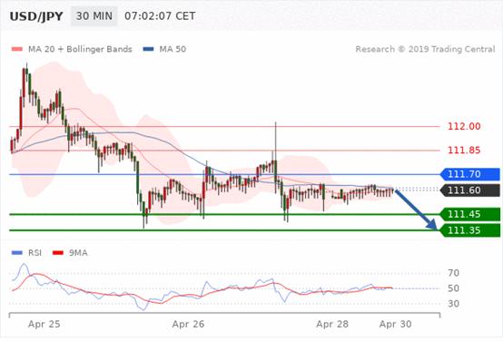Click the MA 20 + Bollinger Bands label
The image size is (503, 341).
80,49
